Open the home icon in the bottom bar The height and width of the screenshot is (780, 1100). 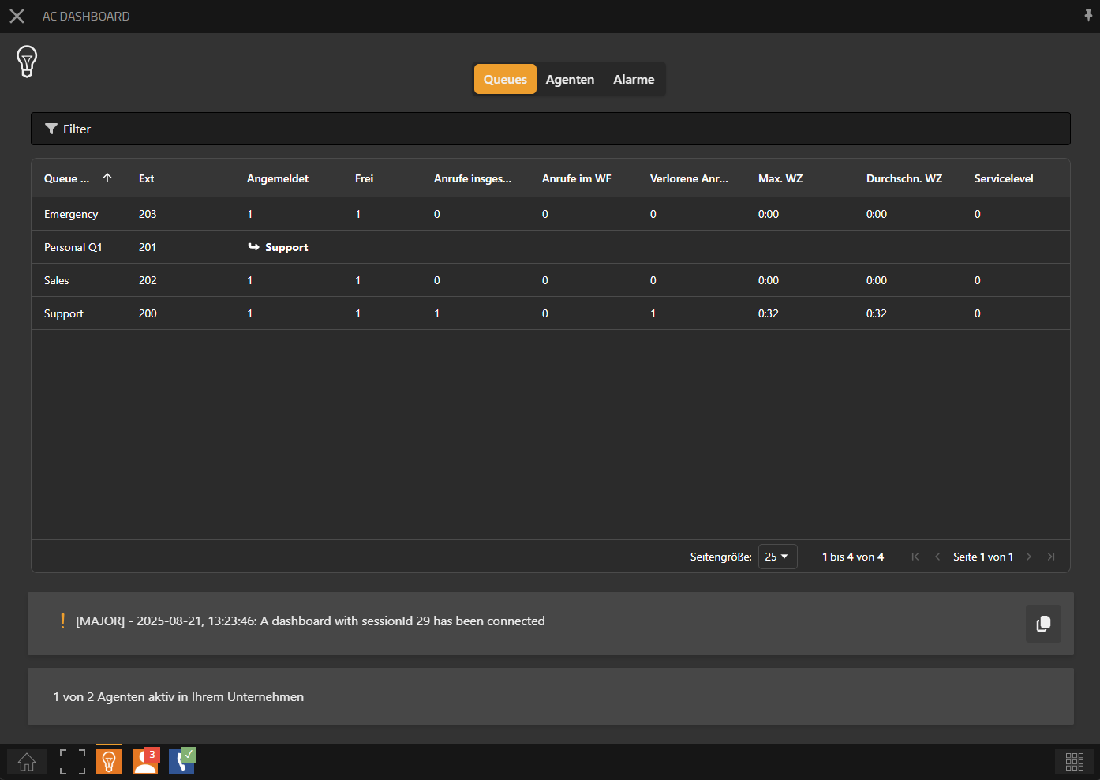(27, 762)
